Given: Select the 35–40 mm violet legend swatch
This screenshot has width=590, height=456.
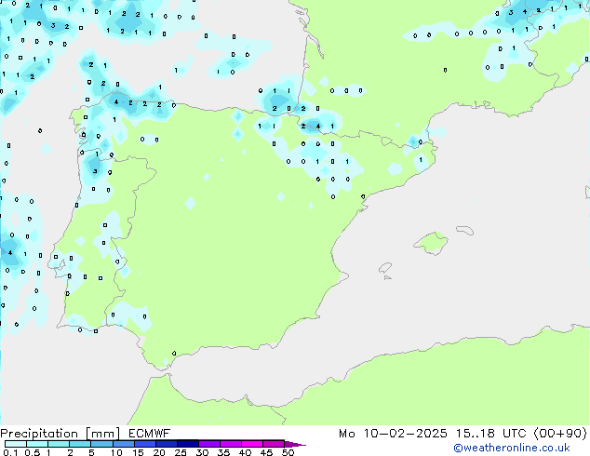Looking at the screenshot, I should (230, 444).
